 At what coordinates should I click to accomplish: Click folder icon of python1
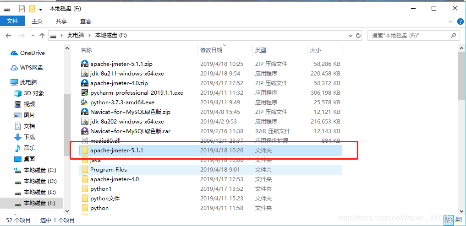tap(85, 188)
